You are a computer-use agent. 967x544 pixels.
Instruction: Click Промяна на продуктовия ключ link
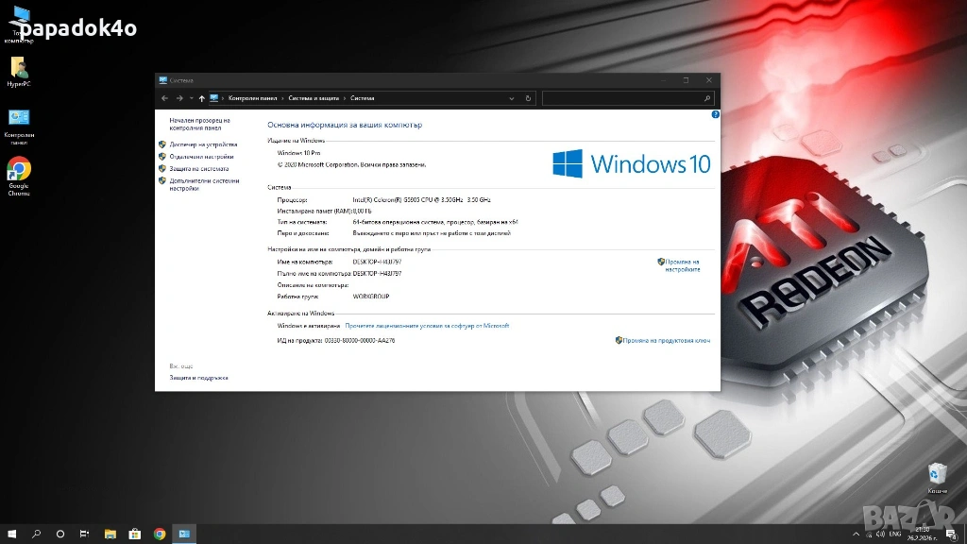666,340
